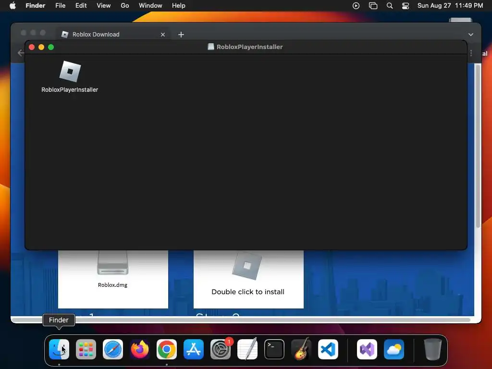Screen dimensions: 492x369
Task: Open the Apple menu
Action: pyautogui.click(x=12, y=6)
